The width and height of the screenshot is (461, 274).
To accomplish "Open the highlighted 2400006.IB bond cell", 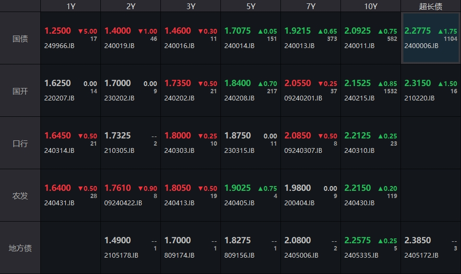I will (431, 38).
